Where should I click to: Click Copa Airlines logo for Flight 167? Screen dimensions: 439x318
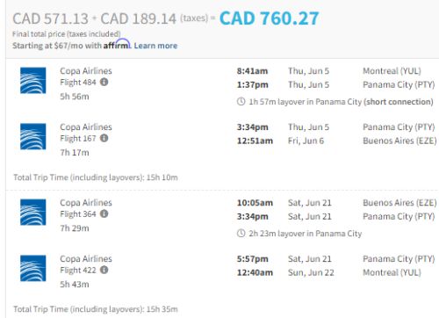point(33,136)
